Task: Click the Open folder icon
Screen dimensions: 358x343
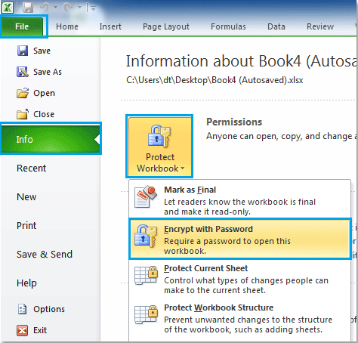Action: [x=23, y=93]
